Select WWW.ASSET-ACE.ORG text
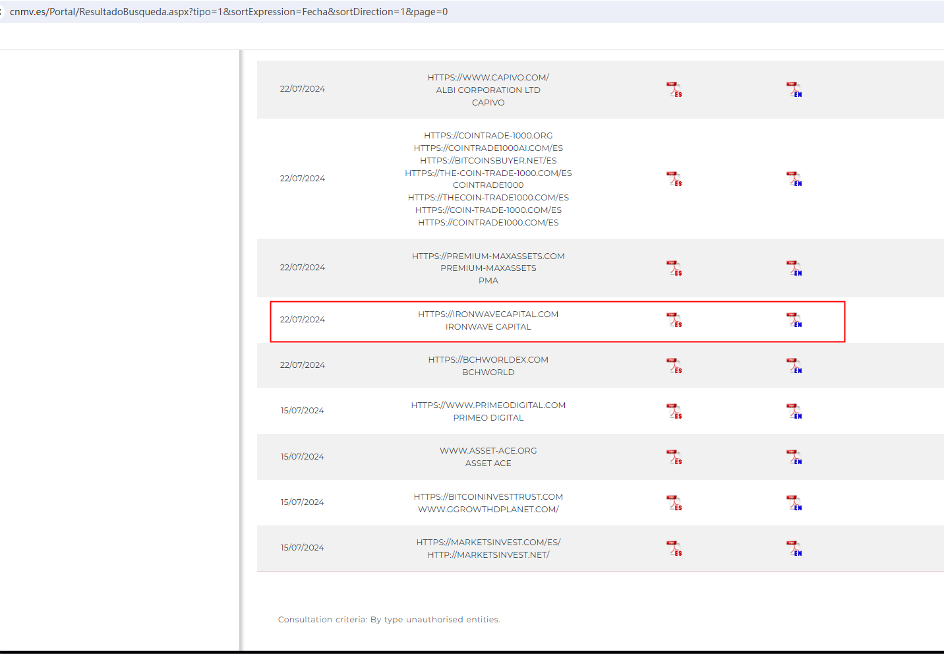 click(488, 451)
